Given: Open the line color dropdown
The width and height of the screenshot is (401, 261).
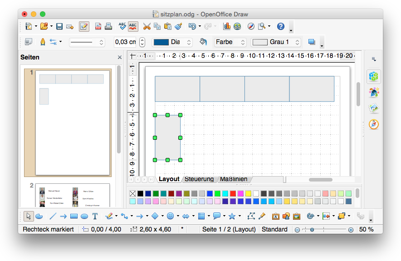Looking at the screenshot, I should pyautogui.click(x=172, y=42).
